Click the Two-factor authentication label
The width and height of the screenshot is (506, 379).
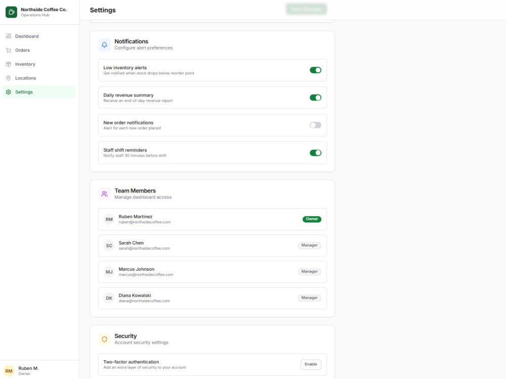(x=131, y=362)
